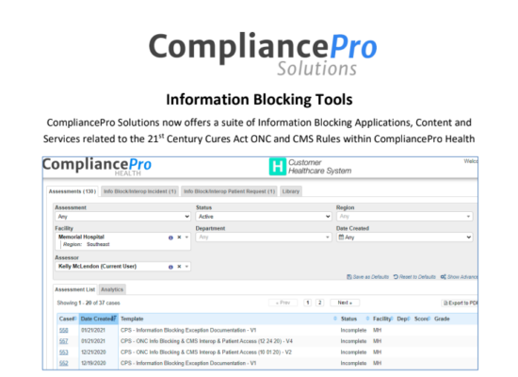
Task: Expand the Assessor dropdown arrow
Action: [x=186, y=267]
